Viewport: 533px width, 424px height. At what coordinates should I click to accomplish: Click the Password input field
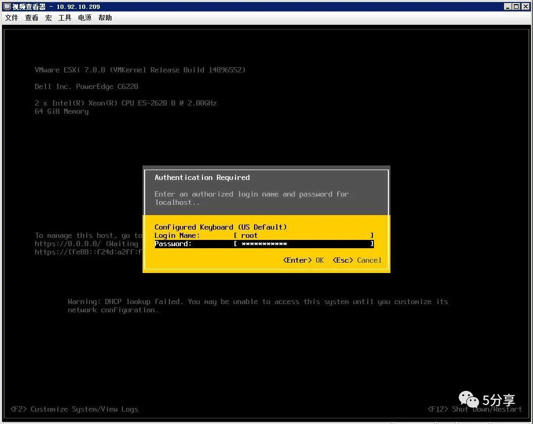point(304,244)
